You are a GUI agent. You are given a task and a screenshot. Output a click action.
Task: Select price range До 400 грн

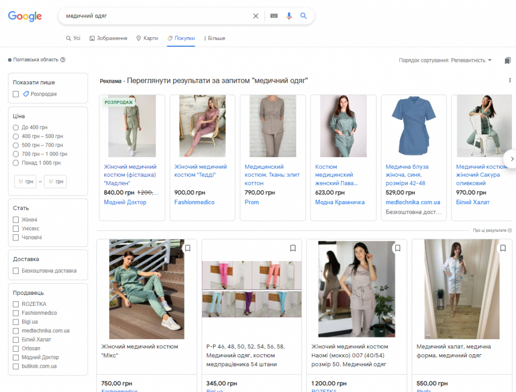coord(16,127)
